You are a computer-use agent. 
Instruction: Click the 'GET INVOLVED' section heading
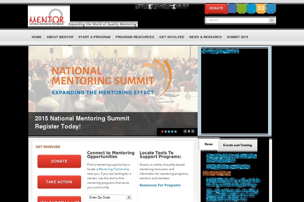pos(48,147)
